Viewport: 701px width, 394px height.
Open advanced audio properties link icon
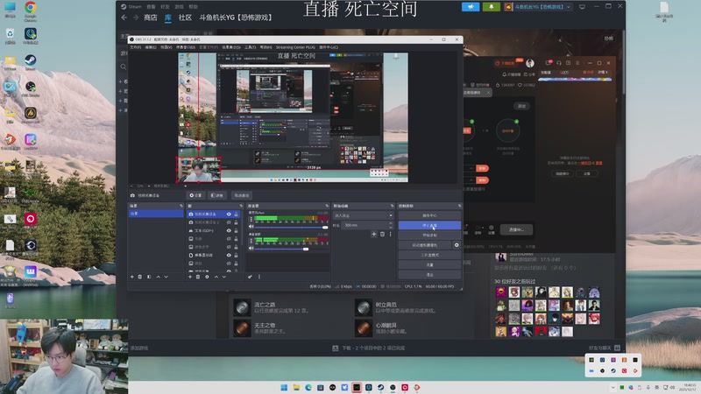250,277
